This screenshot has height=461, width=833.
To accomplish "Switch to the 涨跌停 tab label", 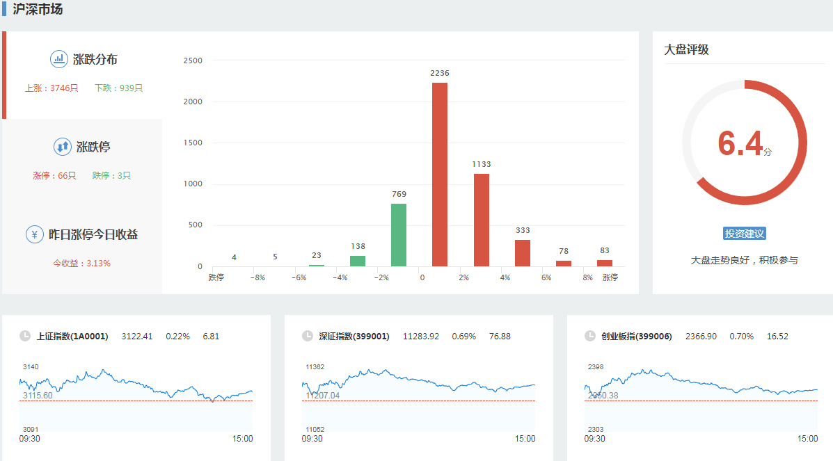I will coord(93,147).
